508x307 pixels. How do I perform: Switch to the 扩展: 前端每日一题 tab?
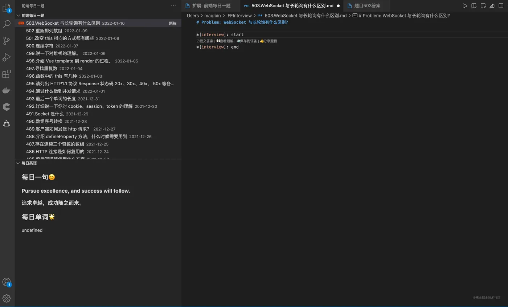pos(211,6)
